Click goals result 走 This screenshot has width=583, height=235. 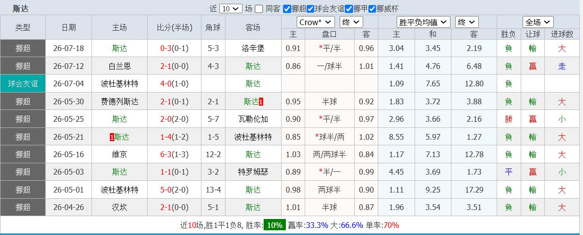[x=562, y=66]
